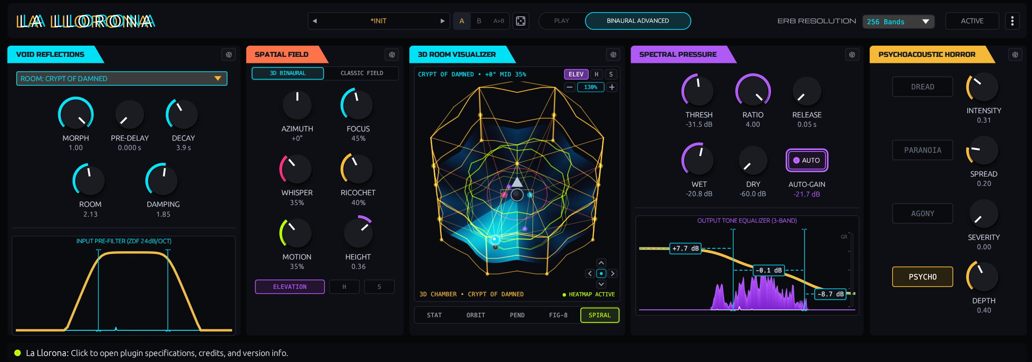
Task: Go to next preset with right arrow
Action: (442, 21)
